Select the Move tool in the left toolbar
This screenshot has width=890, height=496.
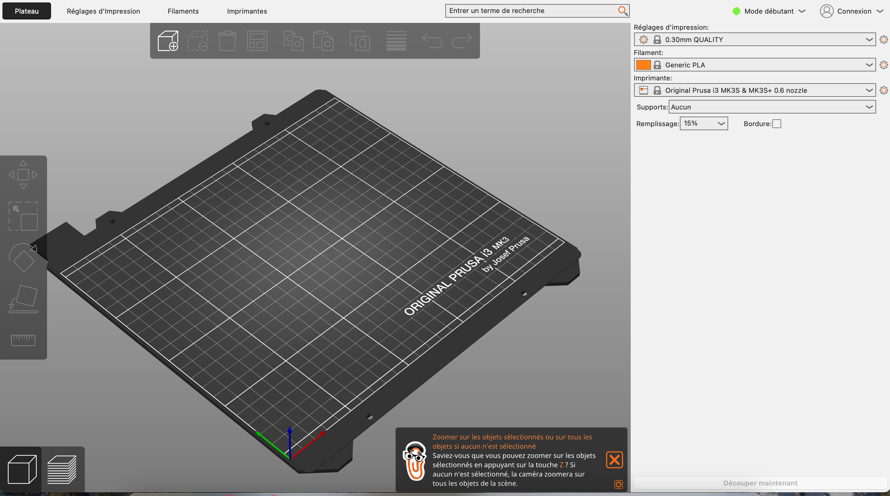pyautogui.click(x=23, y=175)
